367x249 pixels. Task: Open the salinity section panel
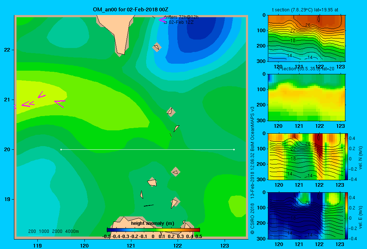tap(306, 97)
